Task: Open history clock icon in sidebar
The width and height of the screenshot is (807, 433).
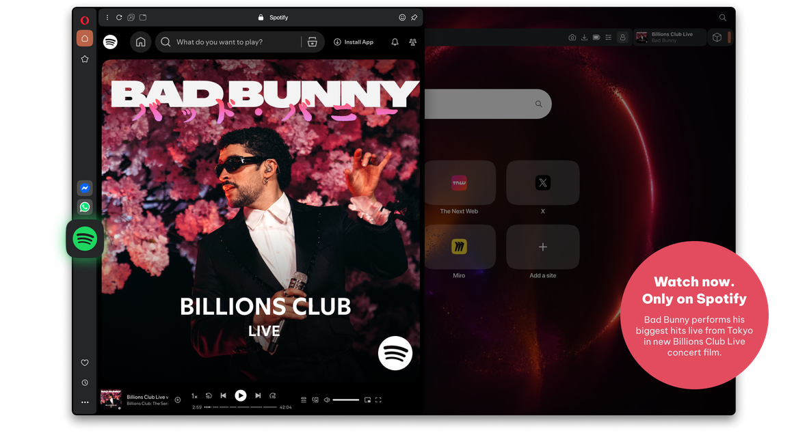Action: tap(85, 382)
